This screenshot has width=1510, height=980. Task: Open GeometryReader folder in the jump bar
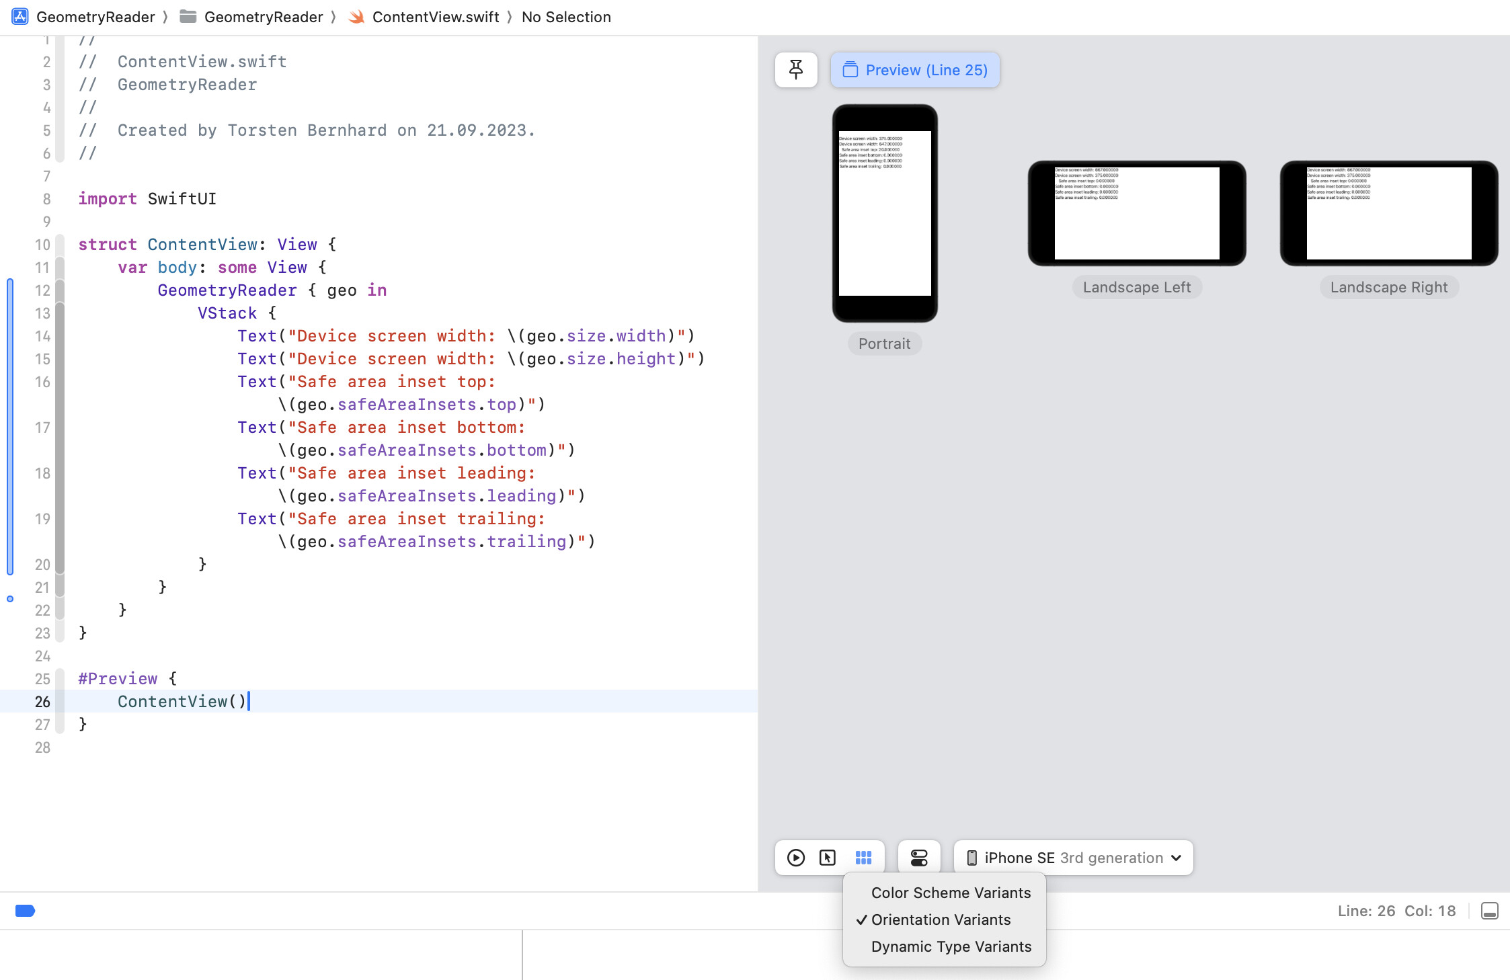click(x=264, y=17)
